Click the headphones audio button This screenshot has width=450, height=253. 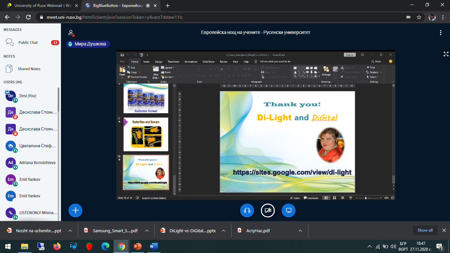(x=247, y=211)
